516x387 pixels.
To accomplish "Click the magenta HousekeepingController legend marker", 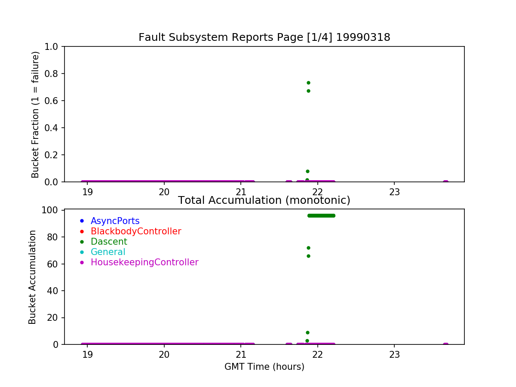I will click(x=82, y=262).
